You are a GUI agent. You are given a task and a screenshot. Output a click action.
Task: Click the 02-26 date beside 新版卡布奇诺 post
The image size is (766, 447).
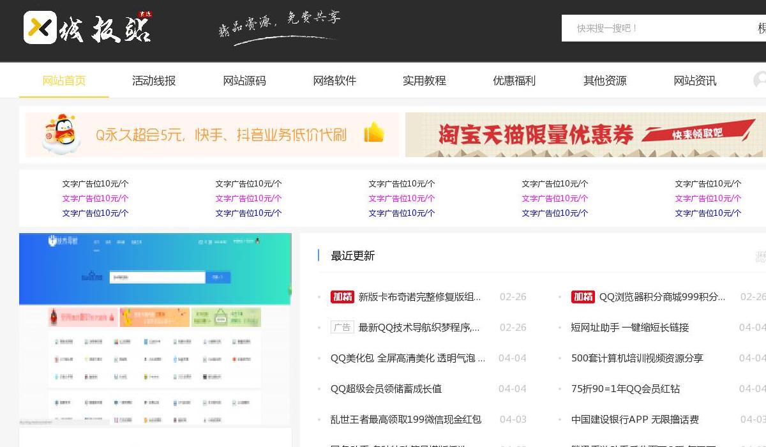pos(513,297)
